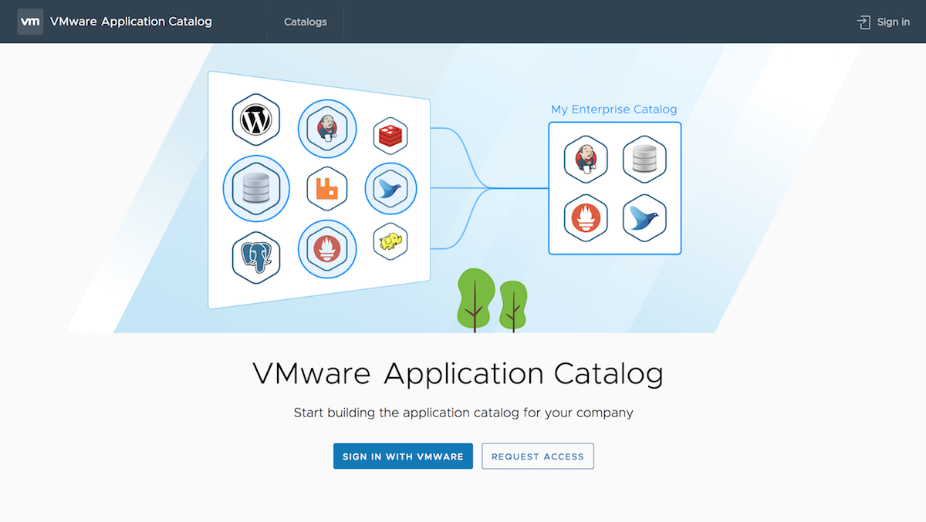This screenshot has height=522, width=926.
Task: Choose blue bird icon in My Enterprise Catalog
Action: click(x=644, y=218)
